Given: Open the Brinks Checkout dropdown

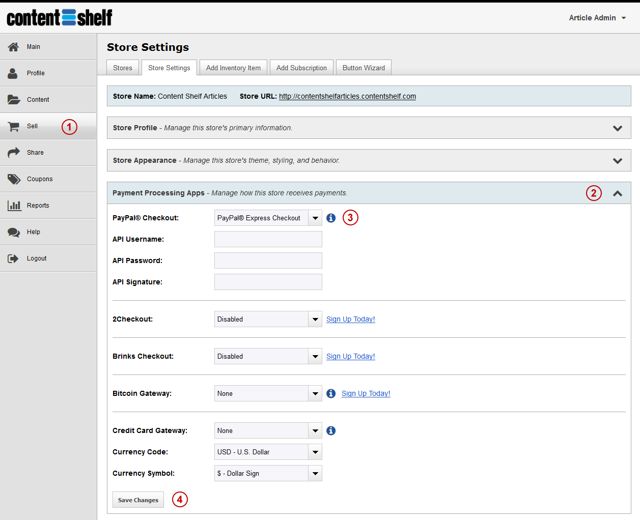Looking at the screenshot, I should (268, 356).
